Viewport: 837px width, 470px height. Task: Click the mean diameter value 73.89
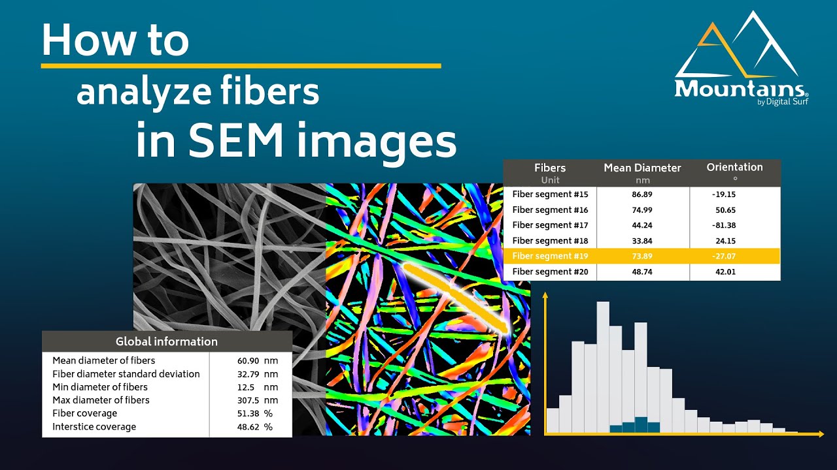coord(642,256)
